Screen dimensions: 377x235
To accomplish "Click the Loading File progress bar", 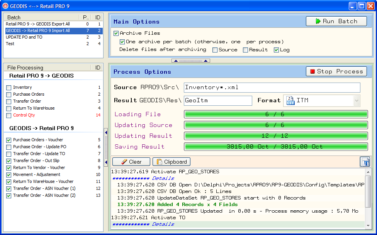I will pyautogui.click(x=275, y=114).
